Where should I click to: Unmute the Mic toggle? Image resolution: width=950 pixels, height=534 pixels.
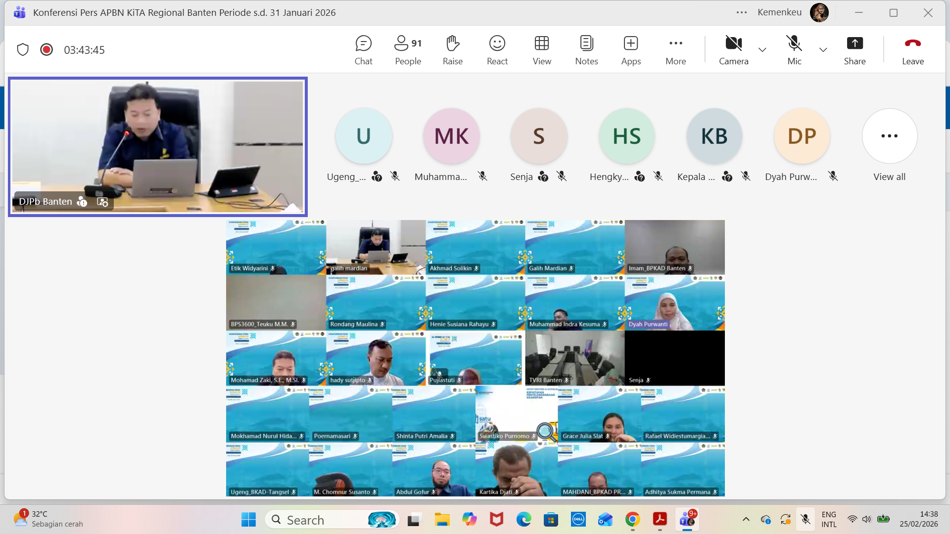coord(794,49)
